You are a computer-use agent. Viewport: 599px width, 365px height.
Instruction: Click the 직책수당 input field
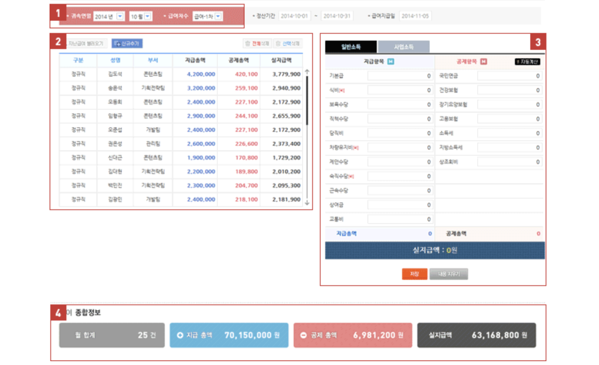point(400,119)
